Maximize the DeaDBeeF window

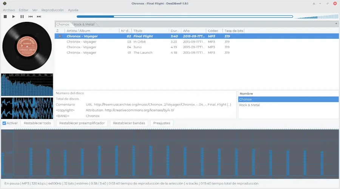[x=328, y=3]
